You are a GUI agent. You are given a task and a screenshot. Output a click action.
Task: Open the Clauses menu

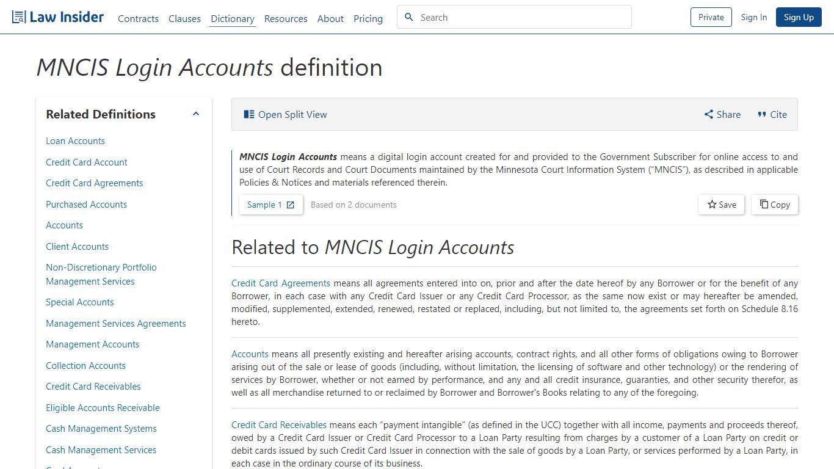click(184, 18)
